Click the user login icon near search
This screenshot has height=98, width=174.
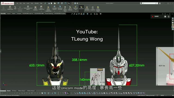160,3
